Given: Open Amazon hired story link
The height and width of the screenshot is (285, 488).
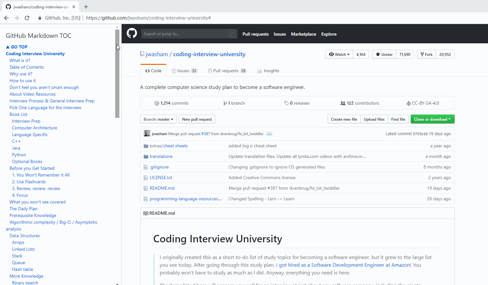Looking at the screenshot, I should pyautogui.click(x=343, y=265).
